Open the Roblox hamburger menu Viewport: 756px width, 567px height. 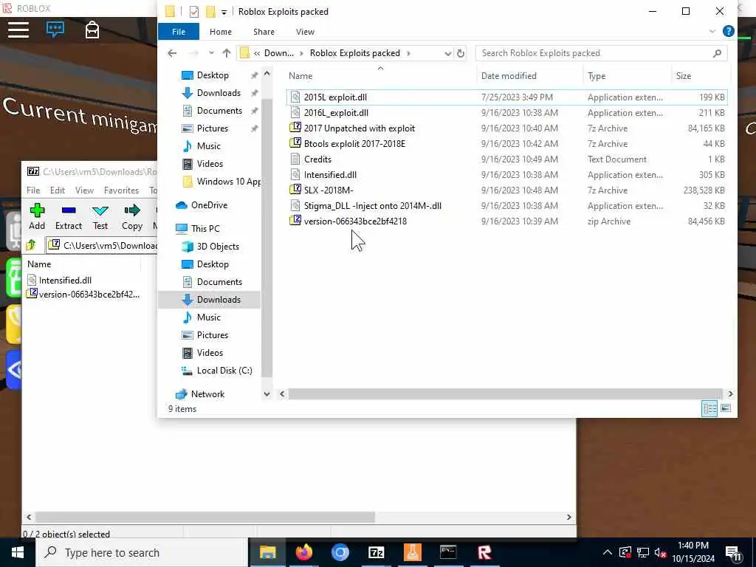pyautogui.click(x=18, y=30)
